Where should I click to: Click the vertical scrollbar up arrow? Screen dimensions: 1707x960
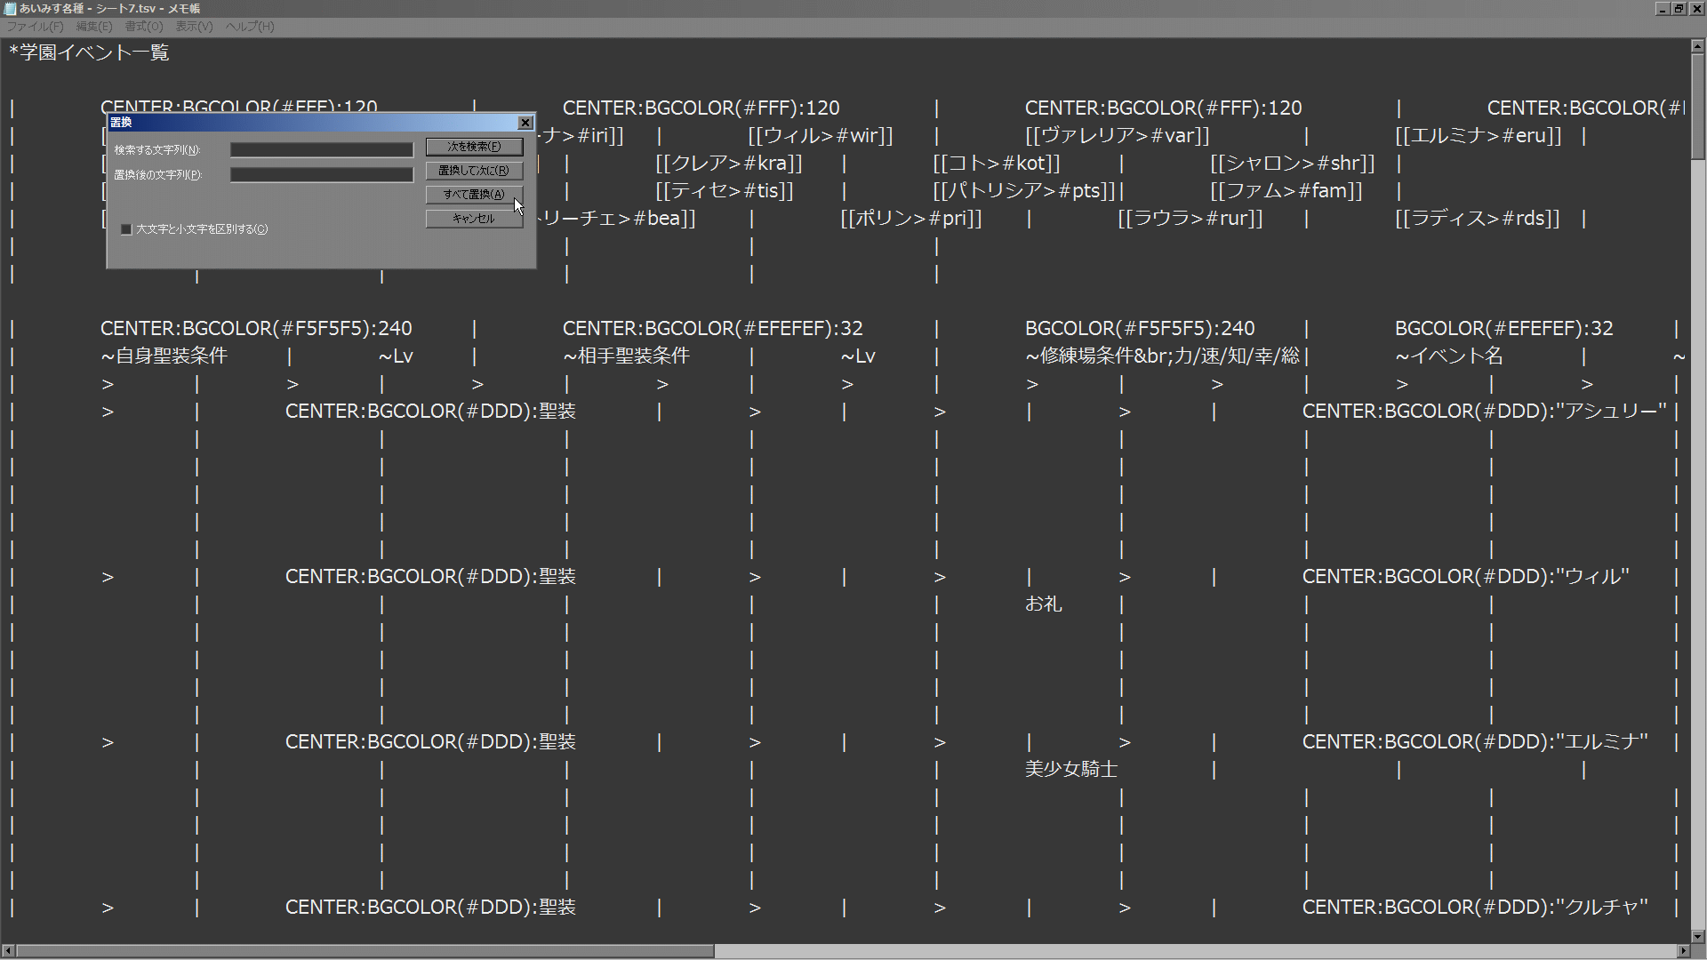(x=1696, y=45)
